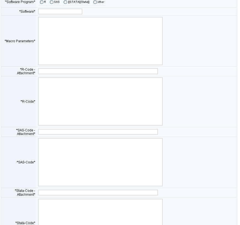Focus the Software text input field

coord(60,12)
